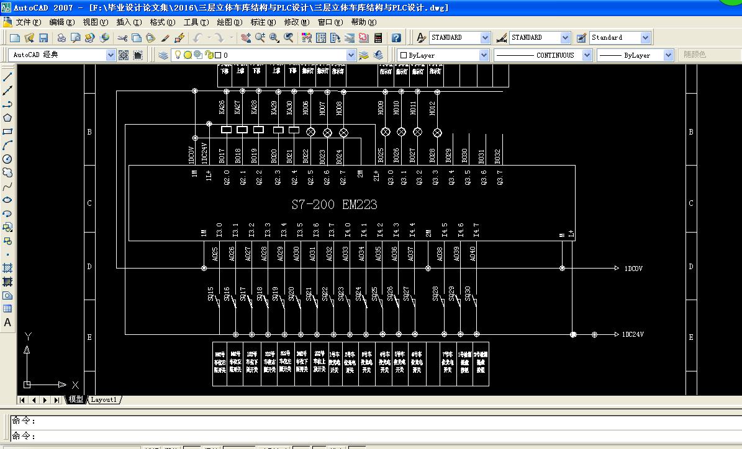Click the previous layout tab arrow
742x449 pixels.
coord(34,400)
